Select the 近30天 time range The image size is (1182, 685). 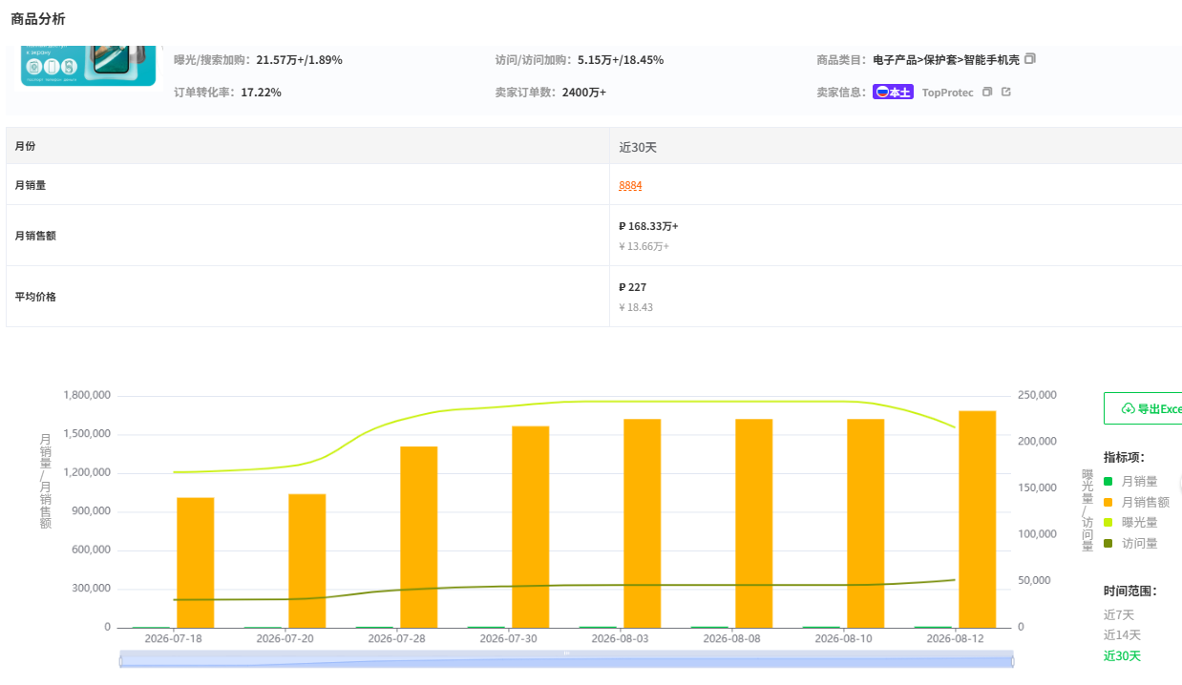pos(1122,655)
